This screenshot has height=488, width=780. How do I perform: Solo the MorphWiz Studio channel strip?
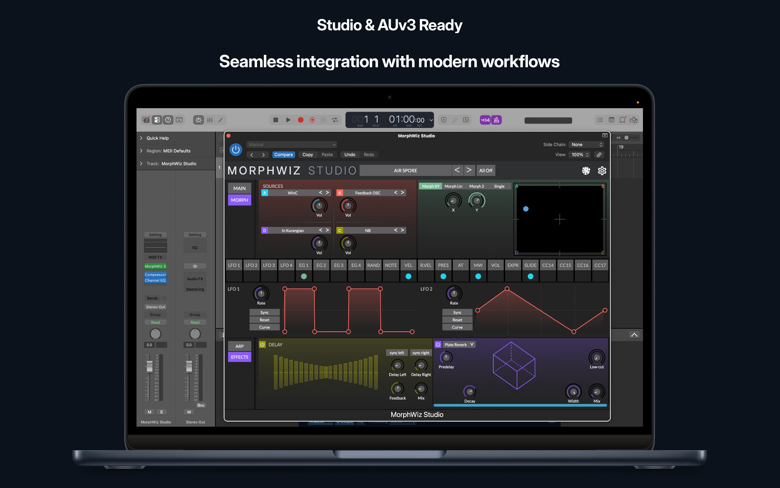pos(161,412)
